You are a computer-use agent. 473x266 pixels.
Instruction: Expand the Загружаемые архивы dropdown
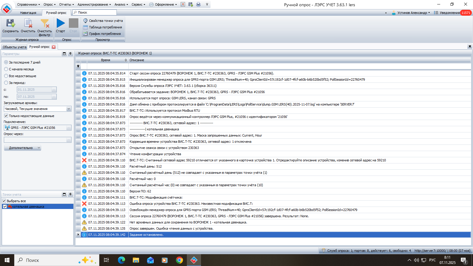(69, 109)
